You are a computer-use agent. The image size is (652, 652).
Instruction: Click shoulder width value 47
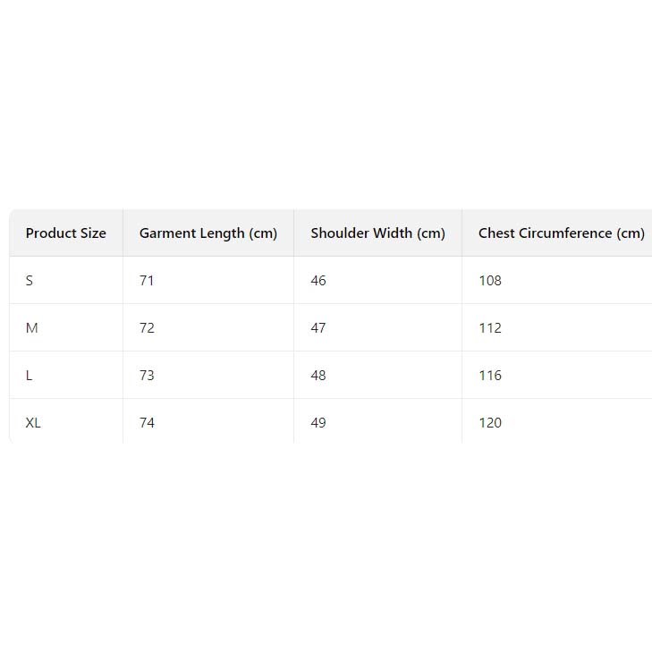tap(318, 328)
